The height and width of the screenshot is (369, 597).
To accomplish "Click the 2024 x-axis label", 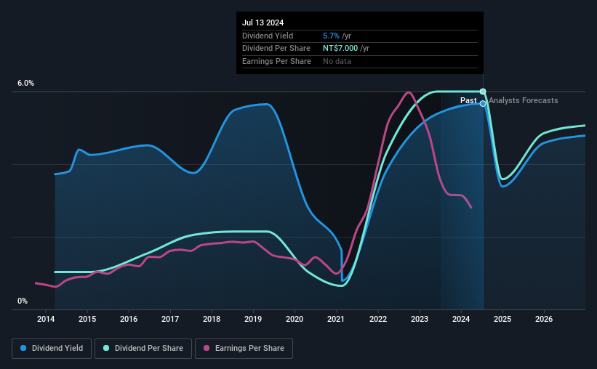I will 461,319.
